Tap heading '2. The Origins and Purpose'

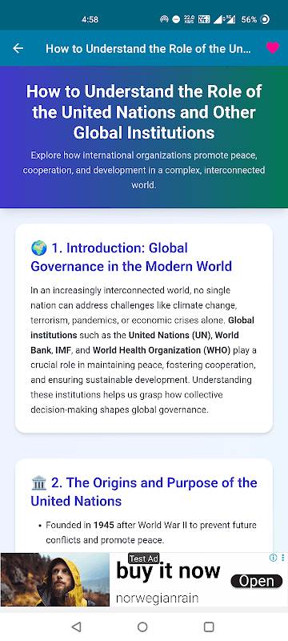[144, 492]
